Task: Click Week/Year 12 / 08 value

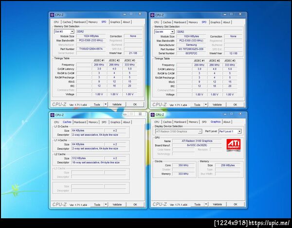Action: point(233,53)
